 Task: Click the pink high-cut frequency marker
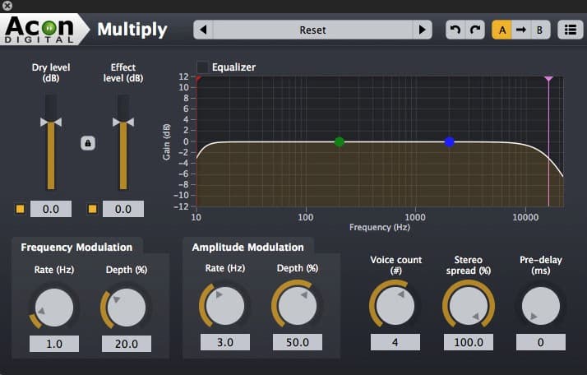[548, 78]
